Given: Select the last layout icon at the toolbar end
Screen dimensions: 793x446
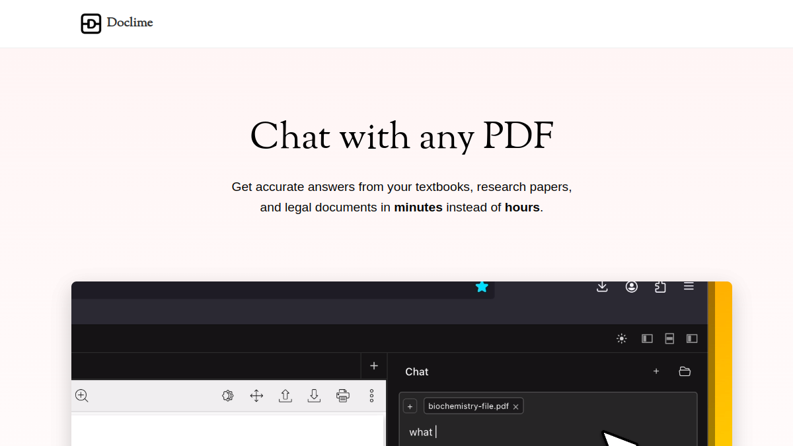Looking at the screenshot, I should click(x=692, y=338).
